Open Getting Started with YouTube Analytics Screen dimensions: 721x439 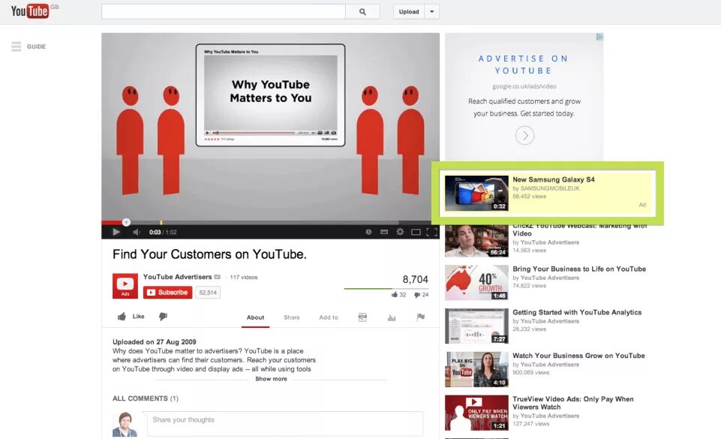[x=577, y=312]
